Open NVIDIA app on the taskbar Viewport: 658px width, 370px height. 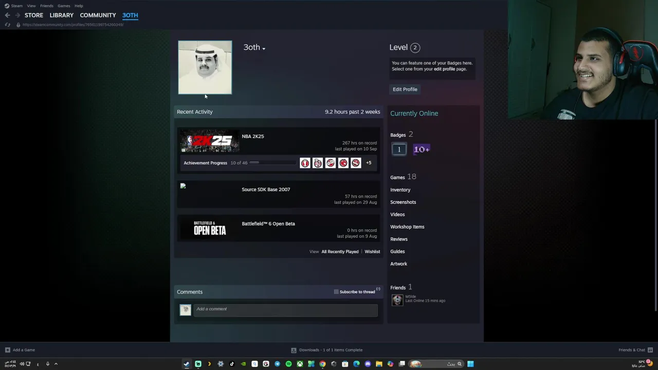[243, 364]
